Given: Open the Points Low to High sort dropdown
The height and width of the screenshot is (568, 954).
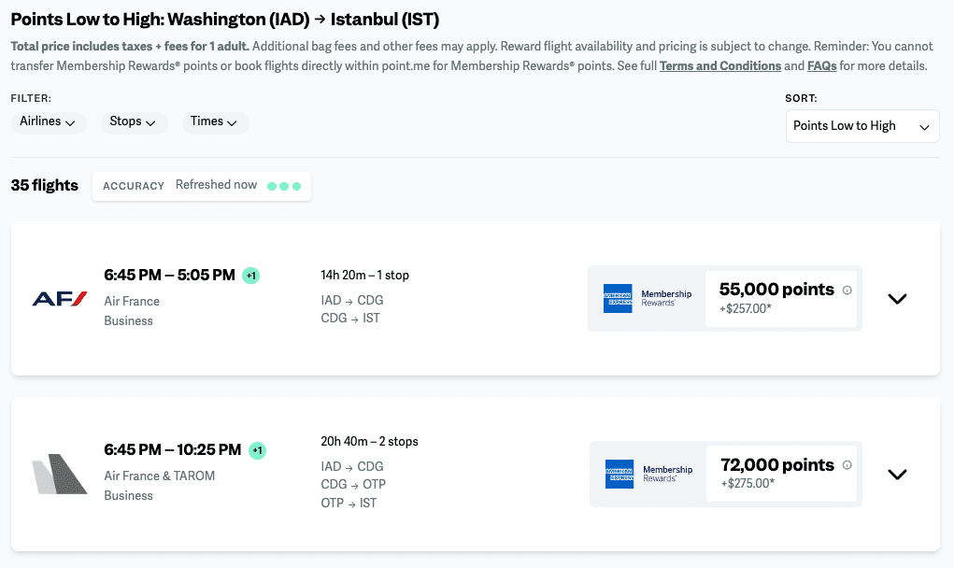Looking at the screenshot, I should (861, 126).
